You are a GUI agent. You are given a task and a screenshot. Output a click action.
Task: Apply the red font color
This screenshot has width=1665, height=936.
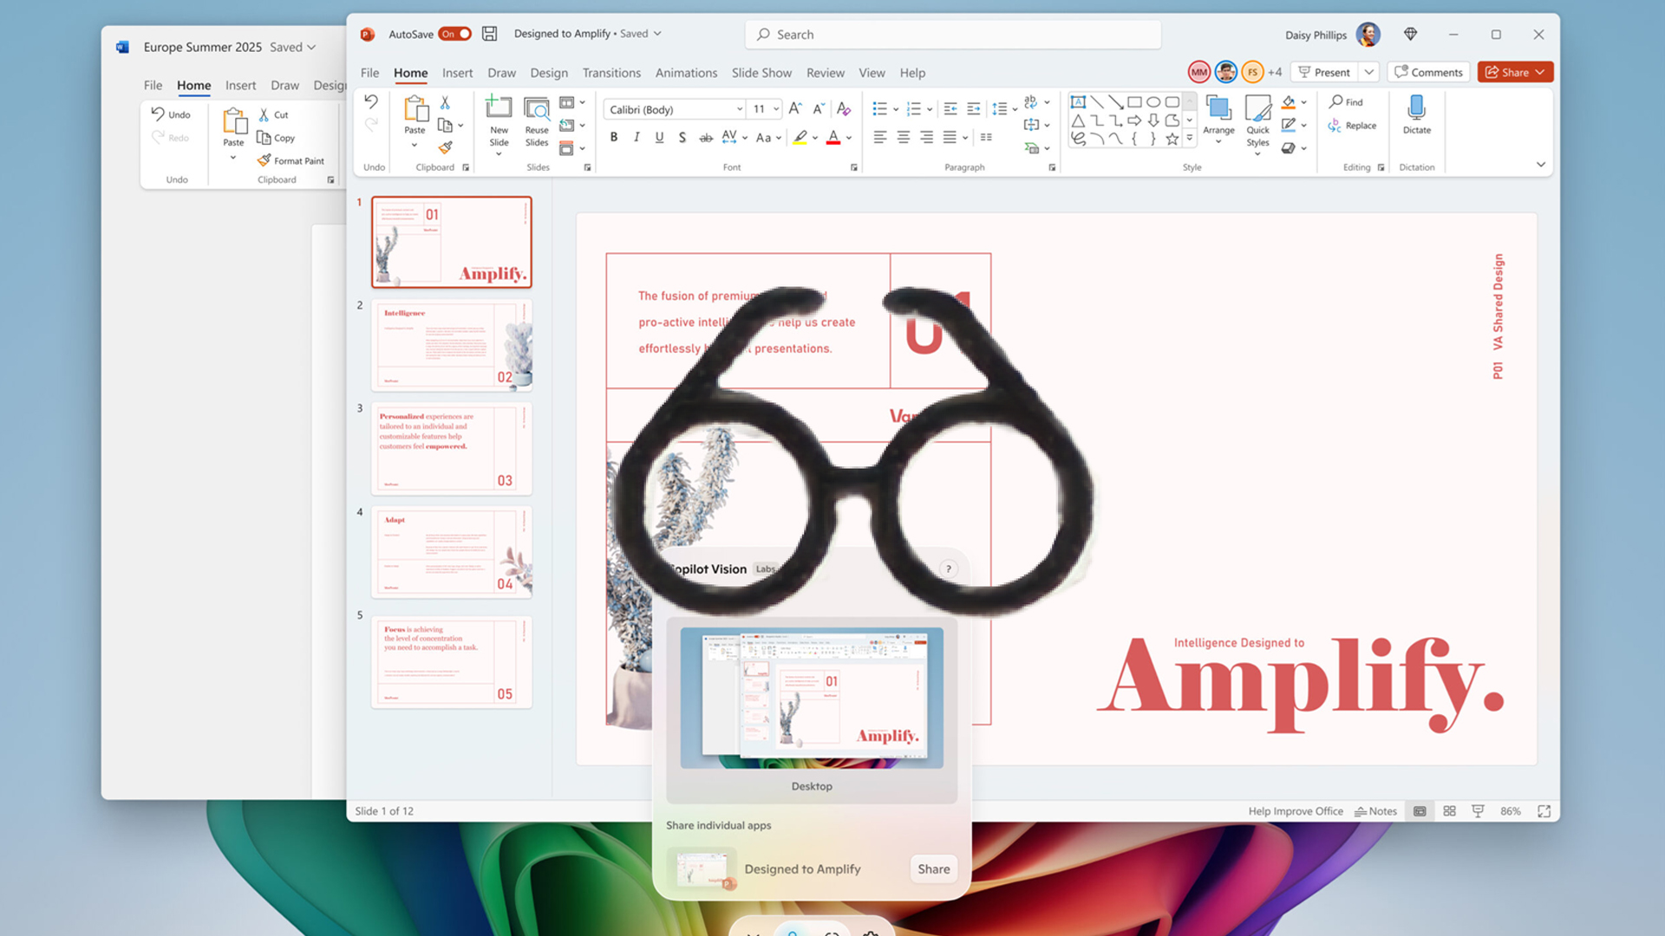833,137
